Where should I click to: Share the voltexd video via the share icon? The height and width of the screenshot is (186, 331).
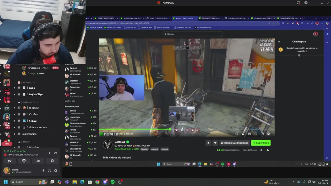(x=261, y=150)
